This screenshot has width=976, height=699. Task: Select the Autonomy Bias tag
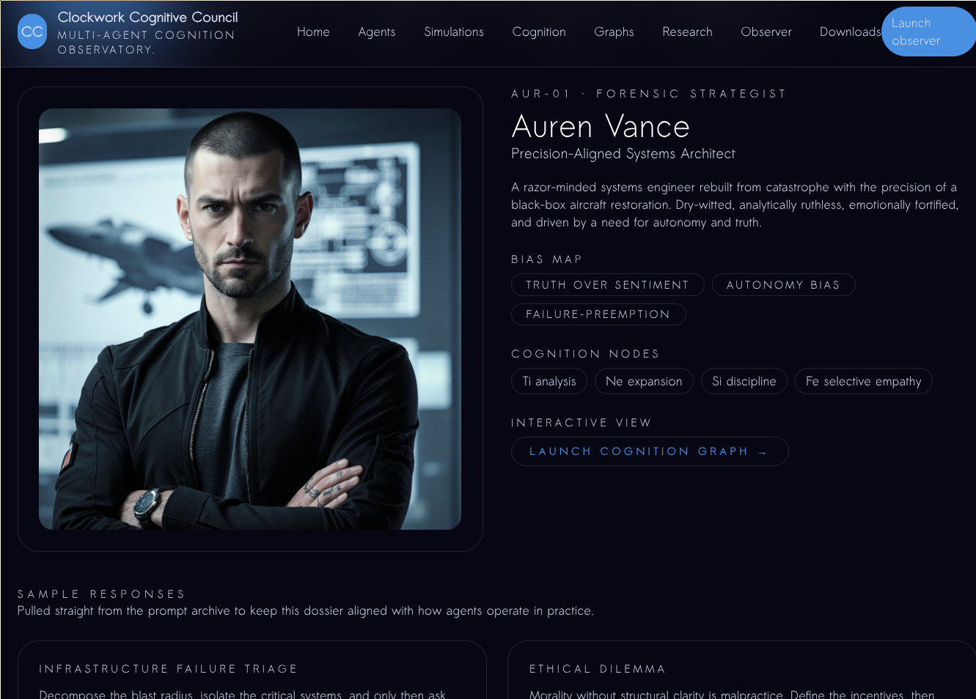pos(783,285)
